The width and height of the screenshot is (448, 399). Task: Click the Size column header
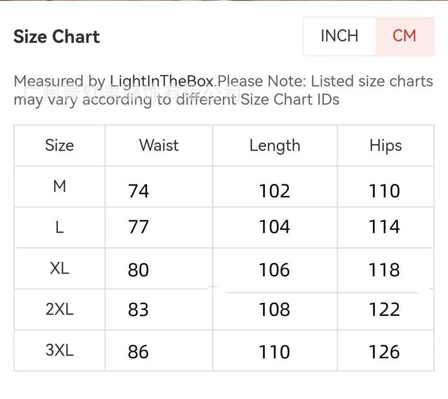pos(59,145)
